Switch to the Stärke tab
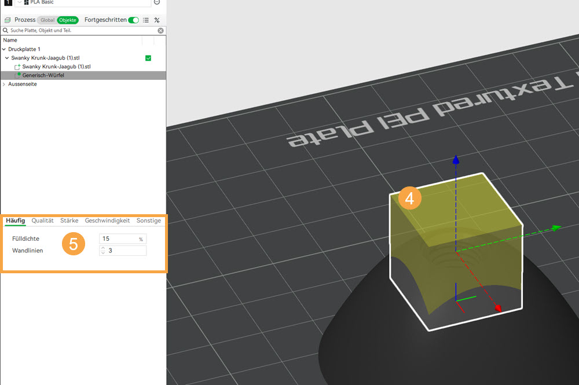The width and height of the screenshot is (579, 385). (69, 221)
